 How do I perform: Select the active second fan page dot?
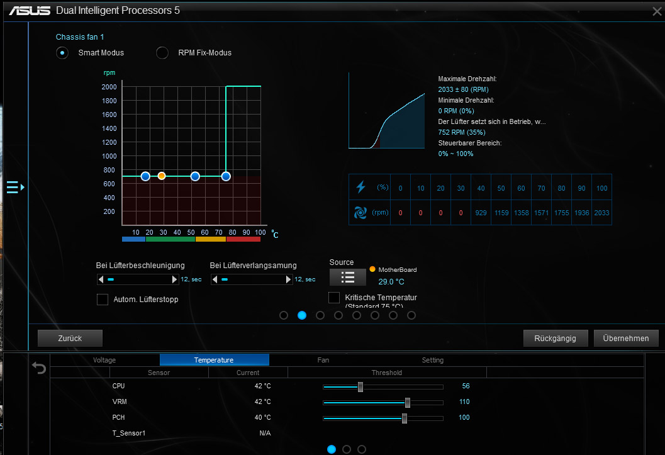click(302, 315)
